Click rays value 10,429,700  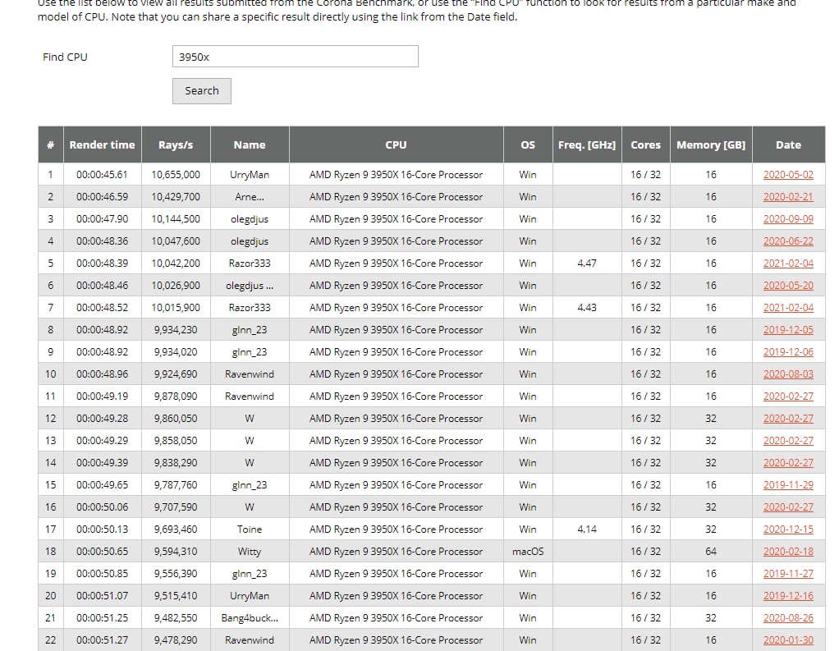coord(176,197)
